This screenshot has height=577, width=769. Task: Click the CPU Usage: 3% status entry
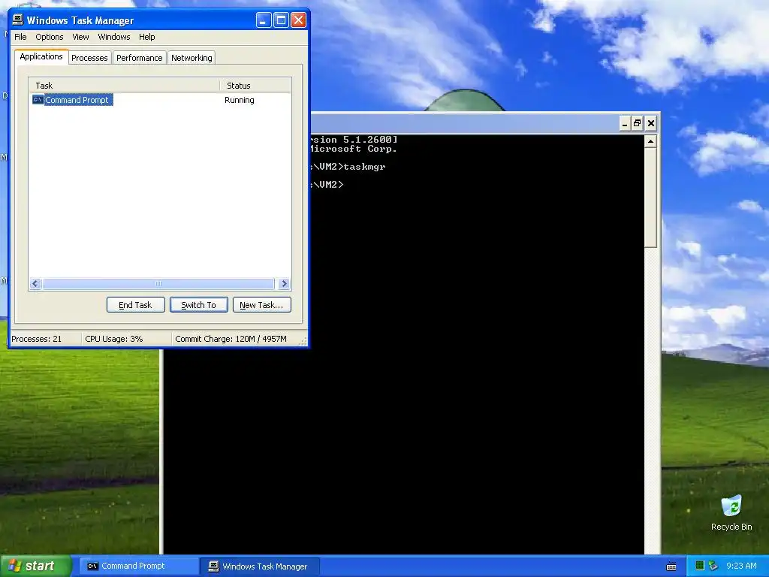pos(114,339)
